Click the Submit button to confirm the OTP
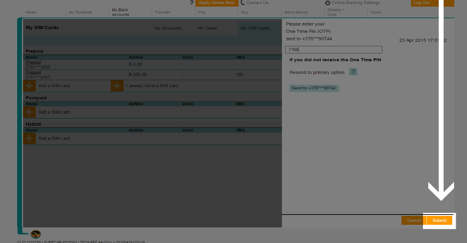 tap(440, 220)
